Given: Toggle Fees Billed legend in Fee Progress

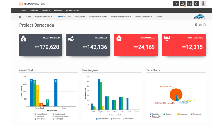Looking at the screenshot, I should point(116,119).
